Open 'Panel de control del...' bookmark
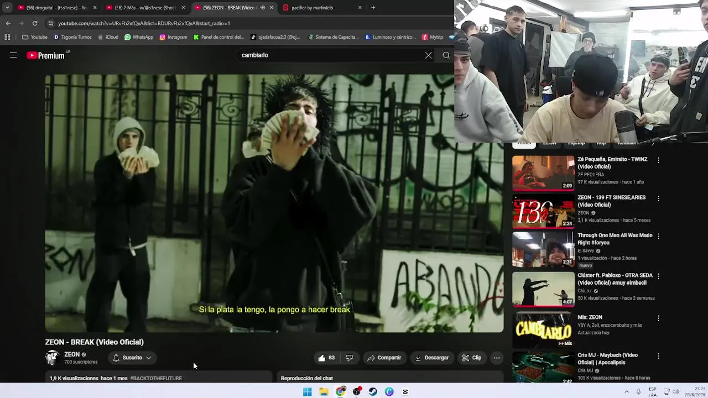Image resolution: width=708 pixels, height=398 pixels. tap(218, 37)
